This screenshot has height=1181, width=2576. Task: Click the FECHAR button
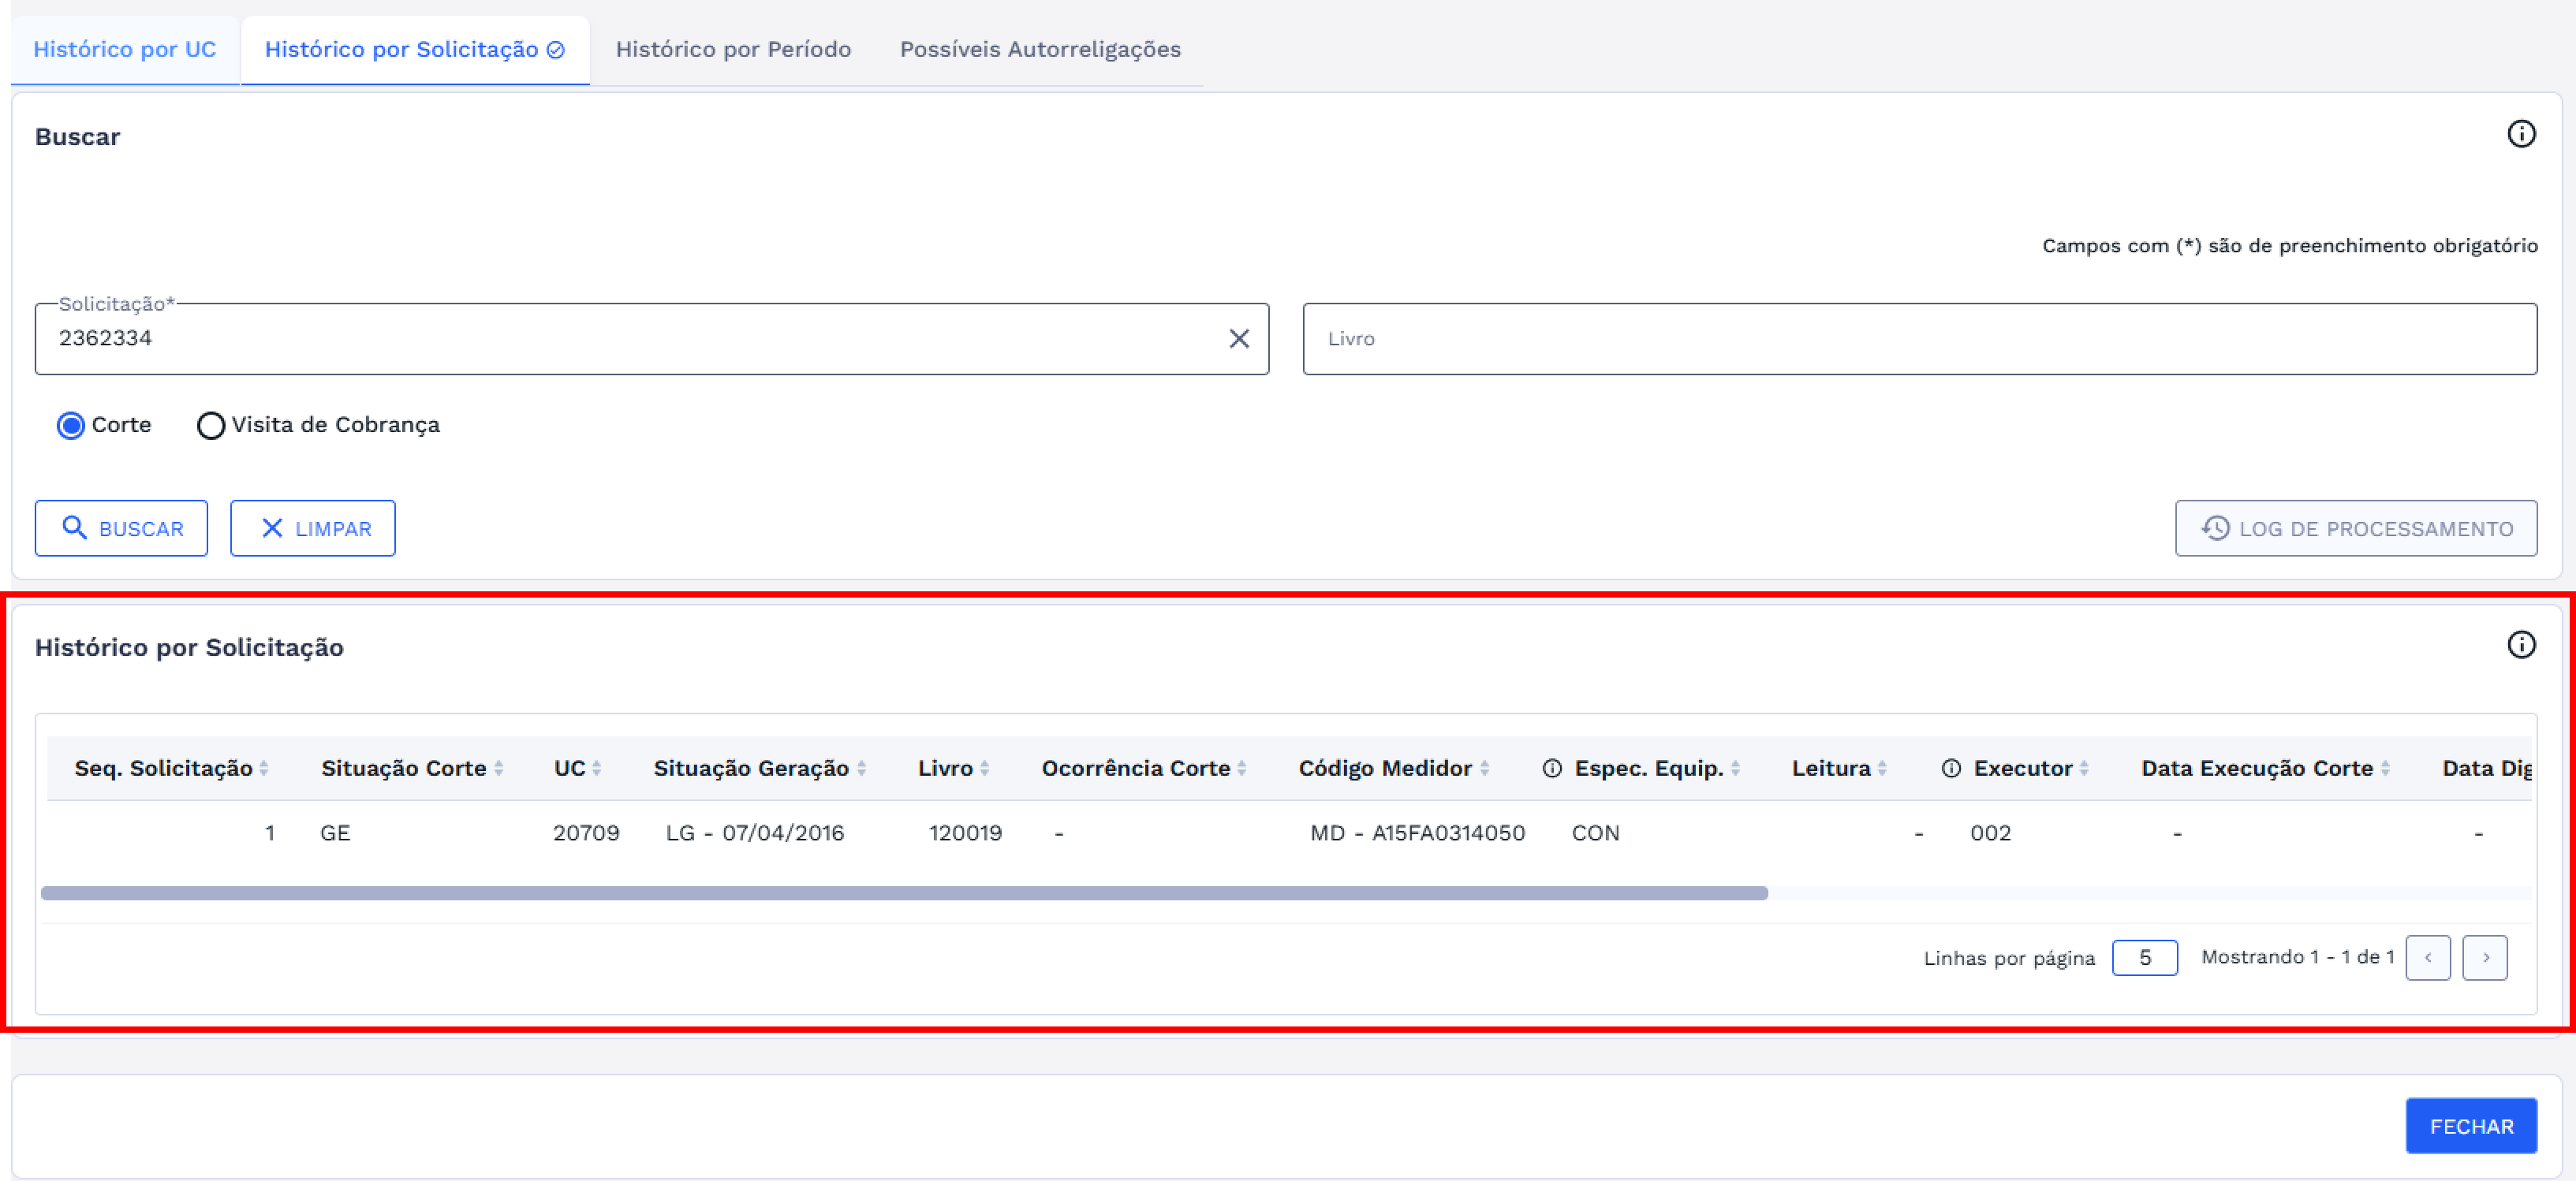tap(2470, 1126)
